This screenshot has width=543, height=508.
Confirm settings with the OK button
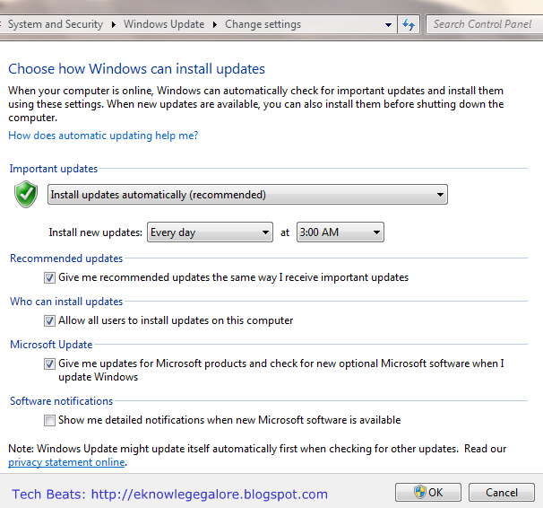click(x=428, y=492)
